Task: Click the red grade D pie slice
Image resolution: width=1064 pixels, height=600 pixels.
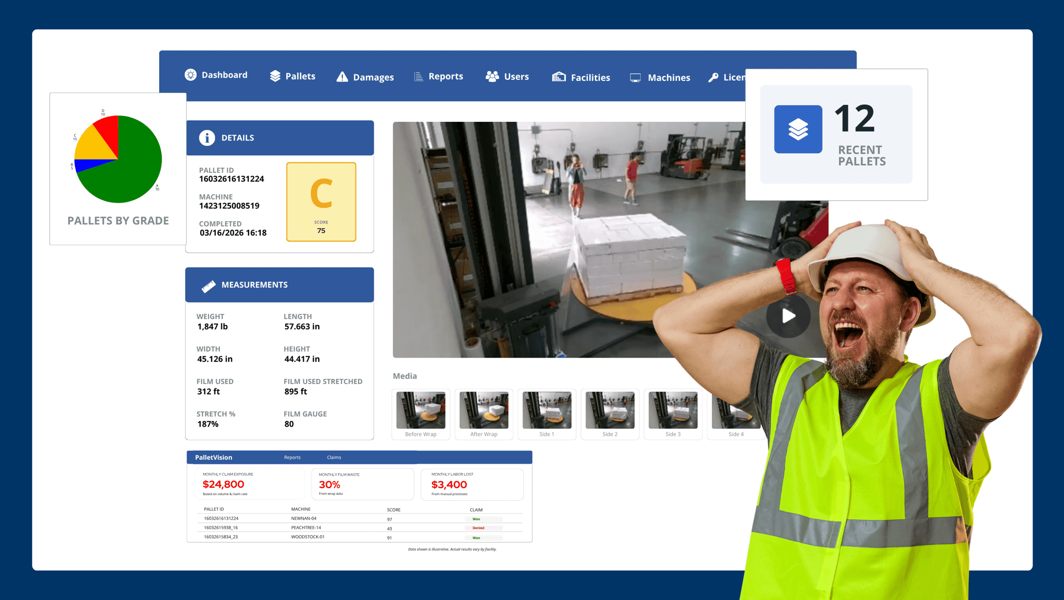Action: [109, 133]
